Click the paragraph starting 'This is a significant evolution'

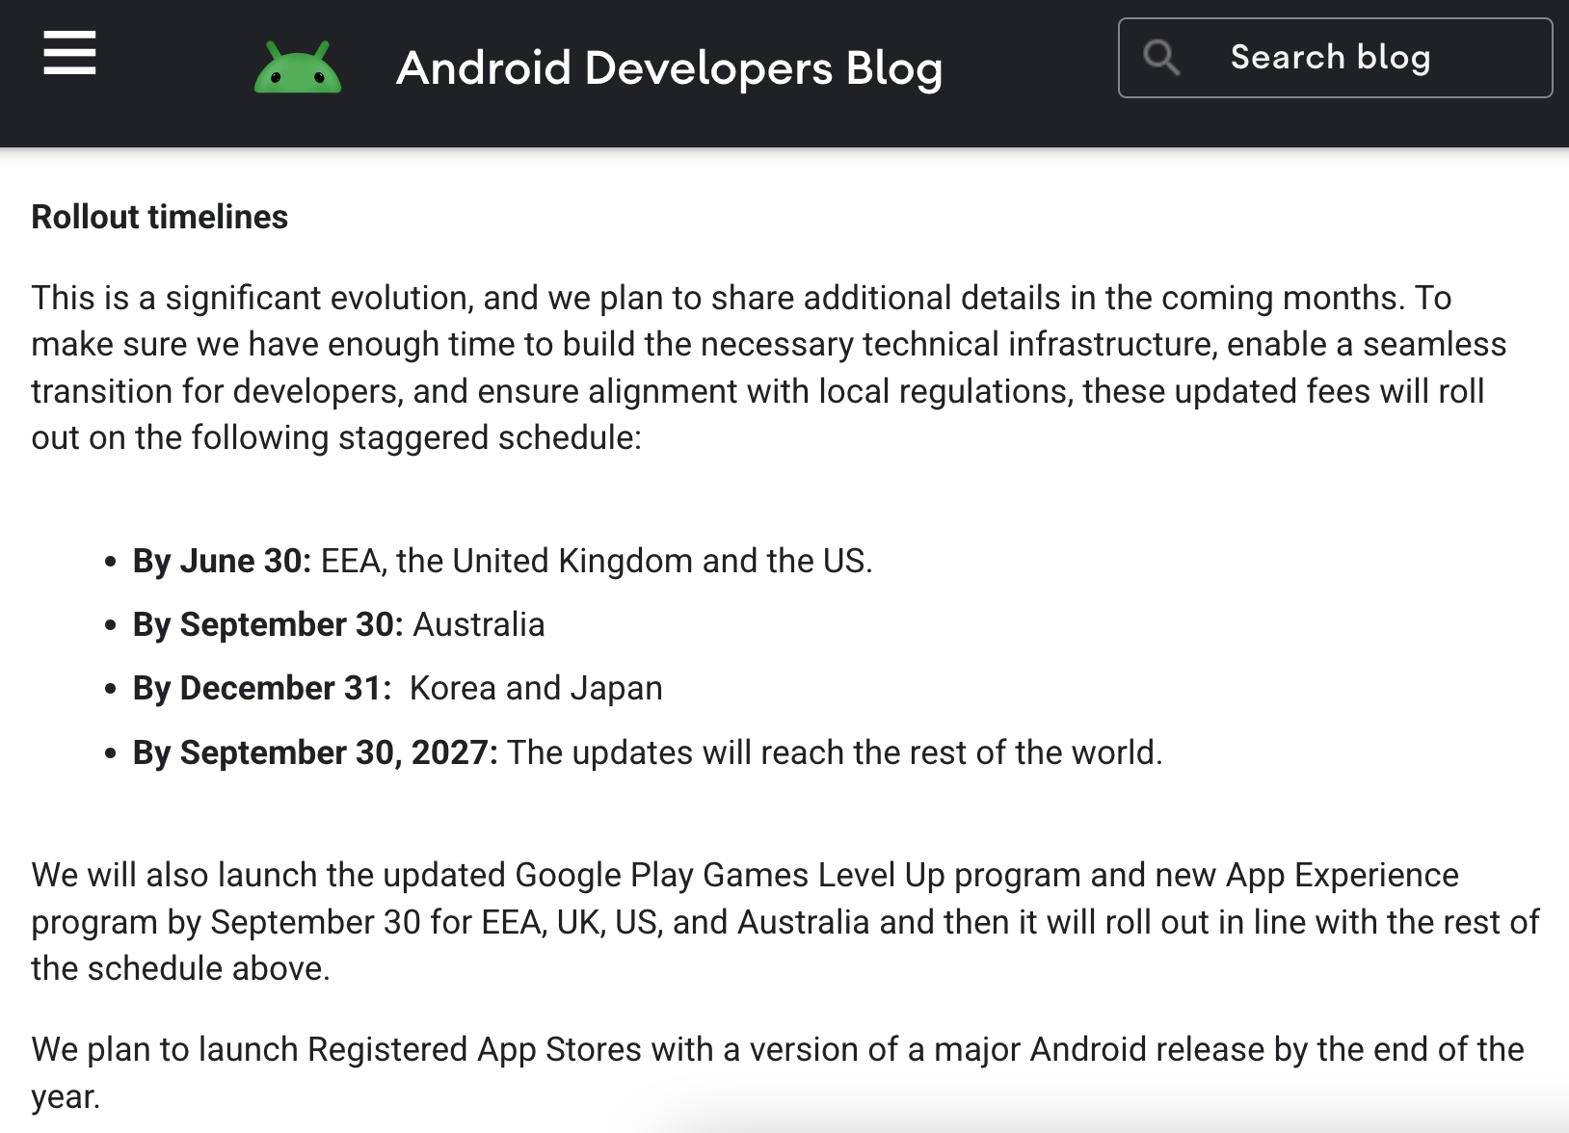coord(769,368)
